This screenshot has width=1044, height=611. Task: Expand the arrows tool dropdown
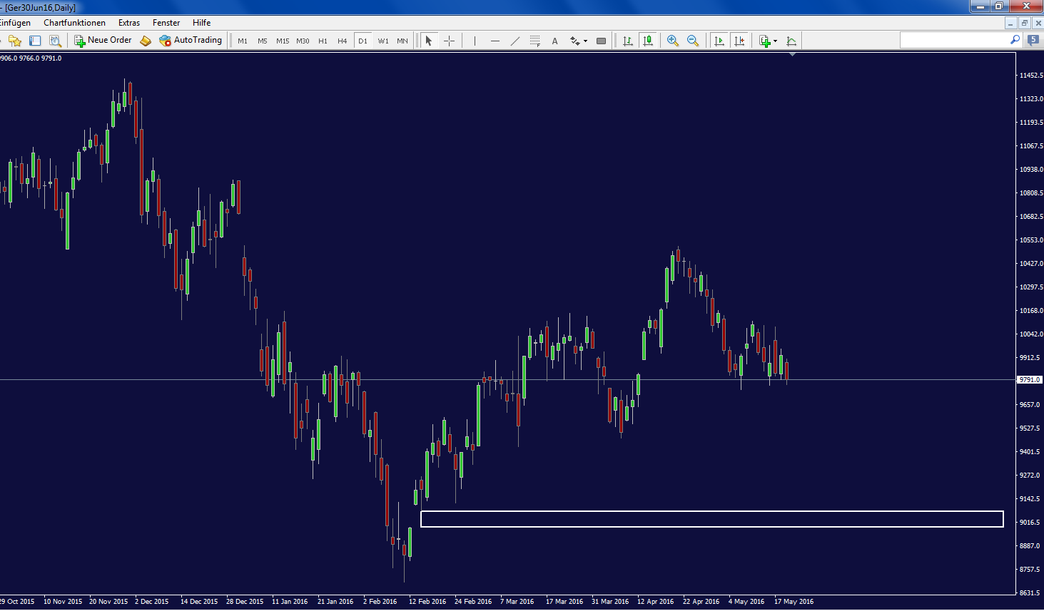[x=586, y=41]
